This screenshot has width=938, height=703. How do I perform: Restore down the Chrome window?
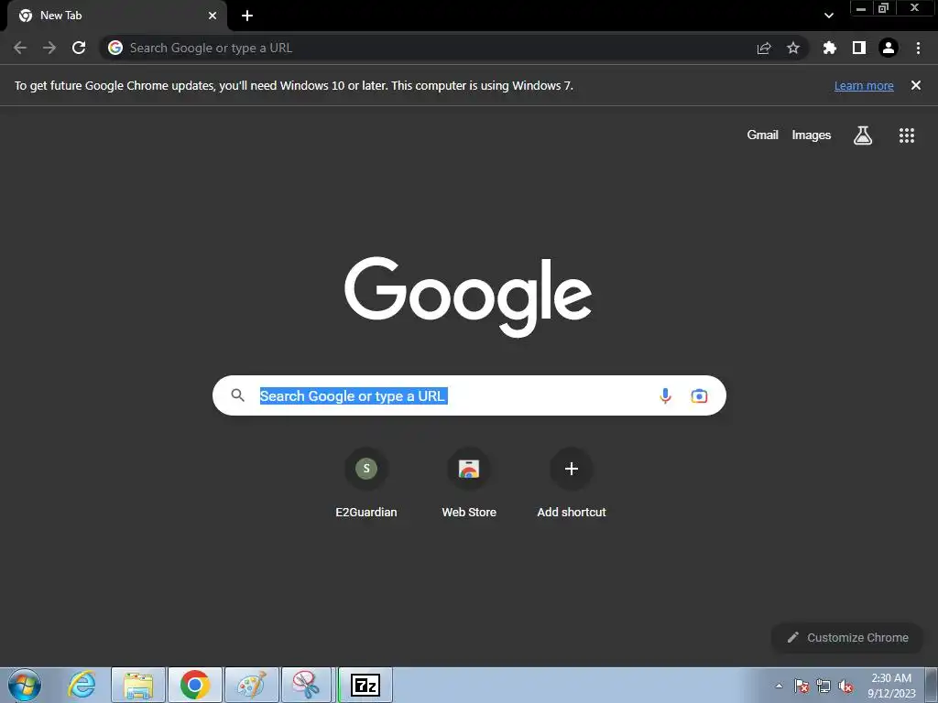884,8
